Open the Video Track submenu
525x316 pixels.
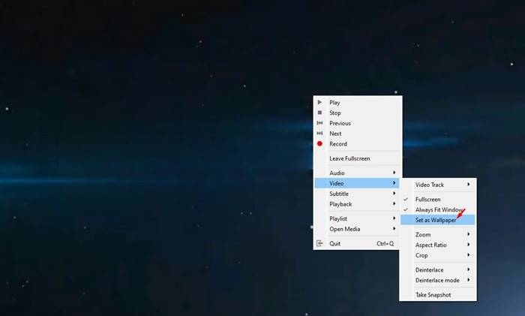[438, 185]
